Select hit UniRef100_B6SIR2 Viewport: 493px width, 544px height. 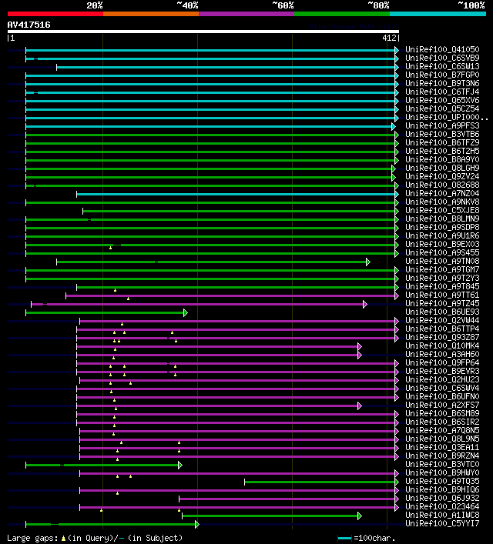[x=442, y=422]
